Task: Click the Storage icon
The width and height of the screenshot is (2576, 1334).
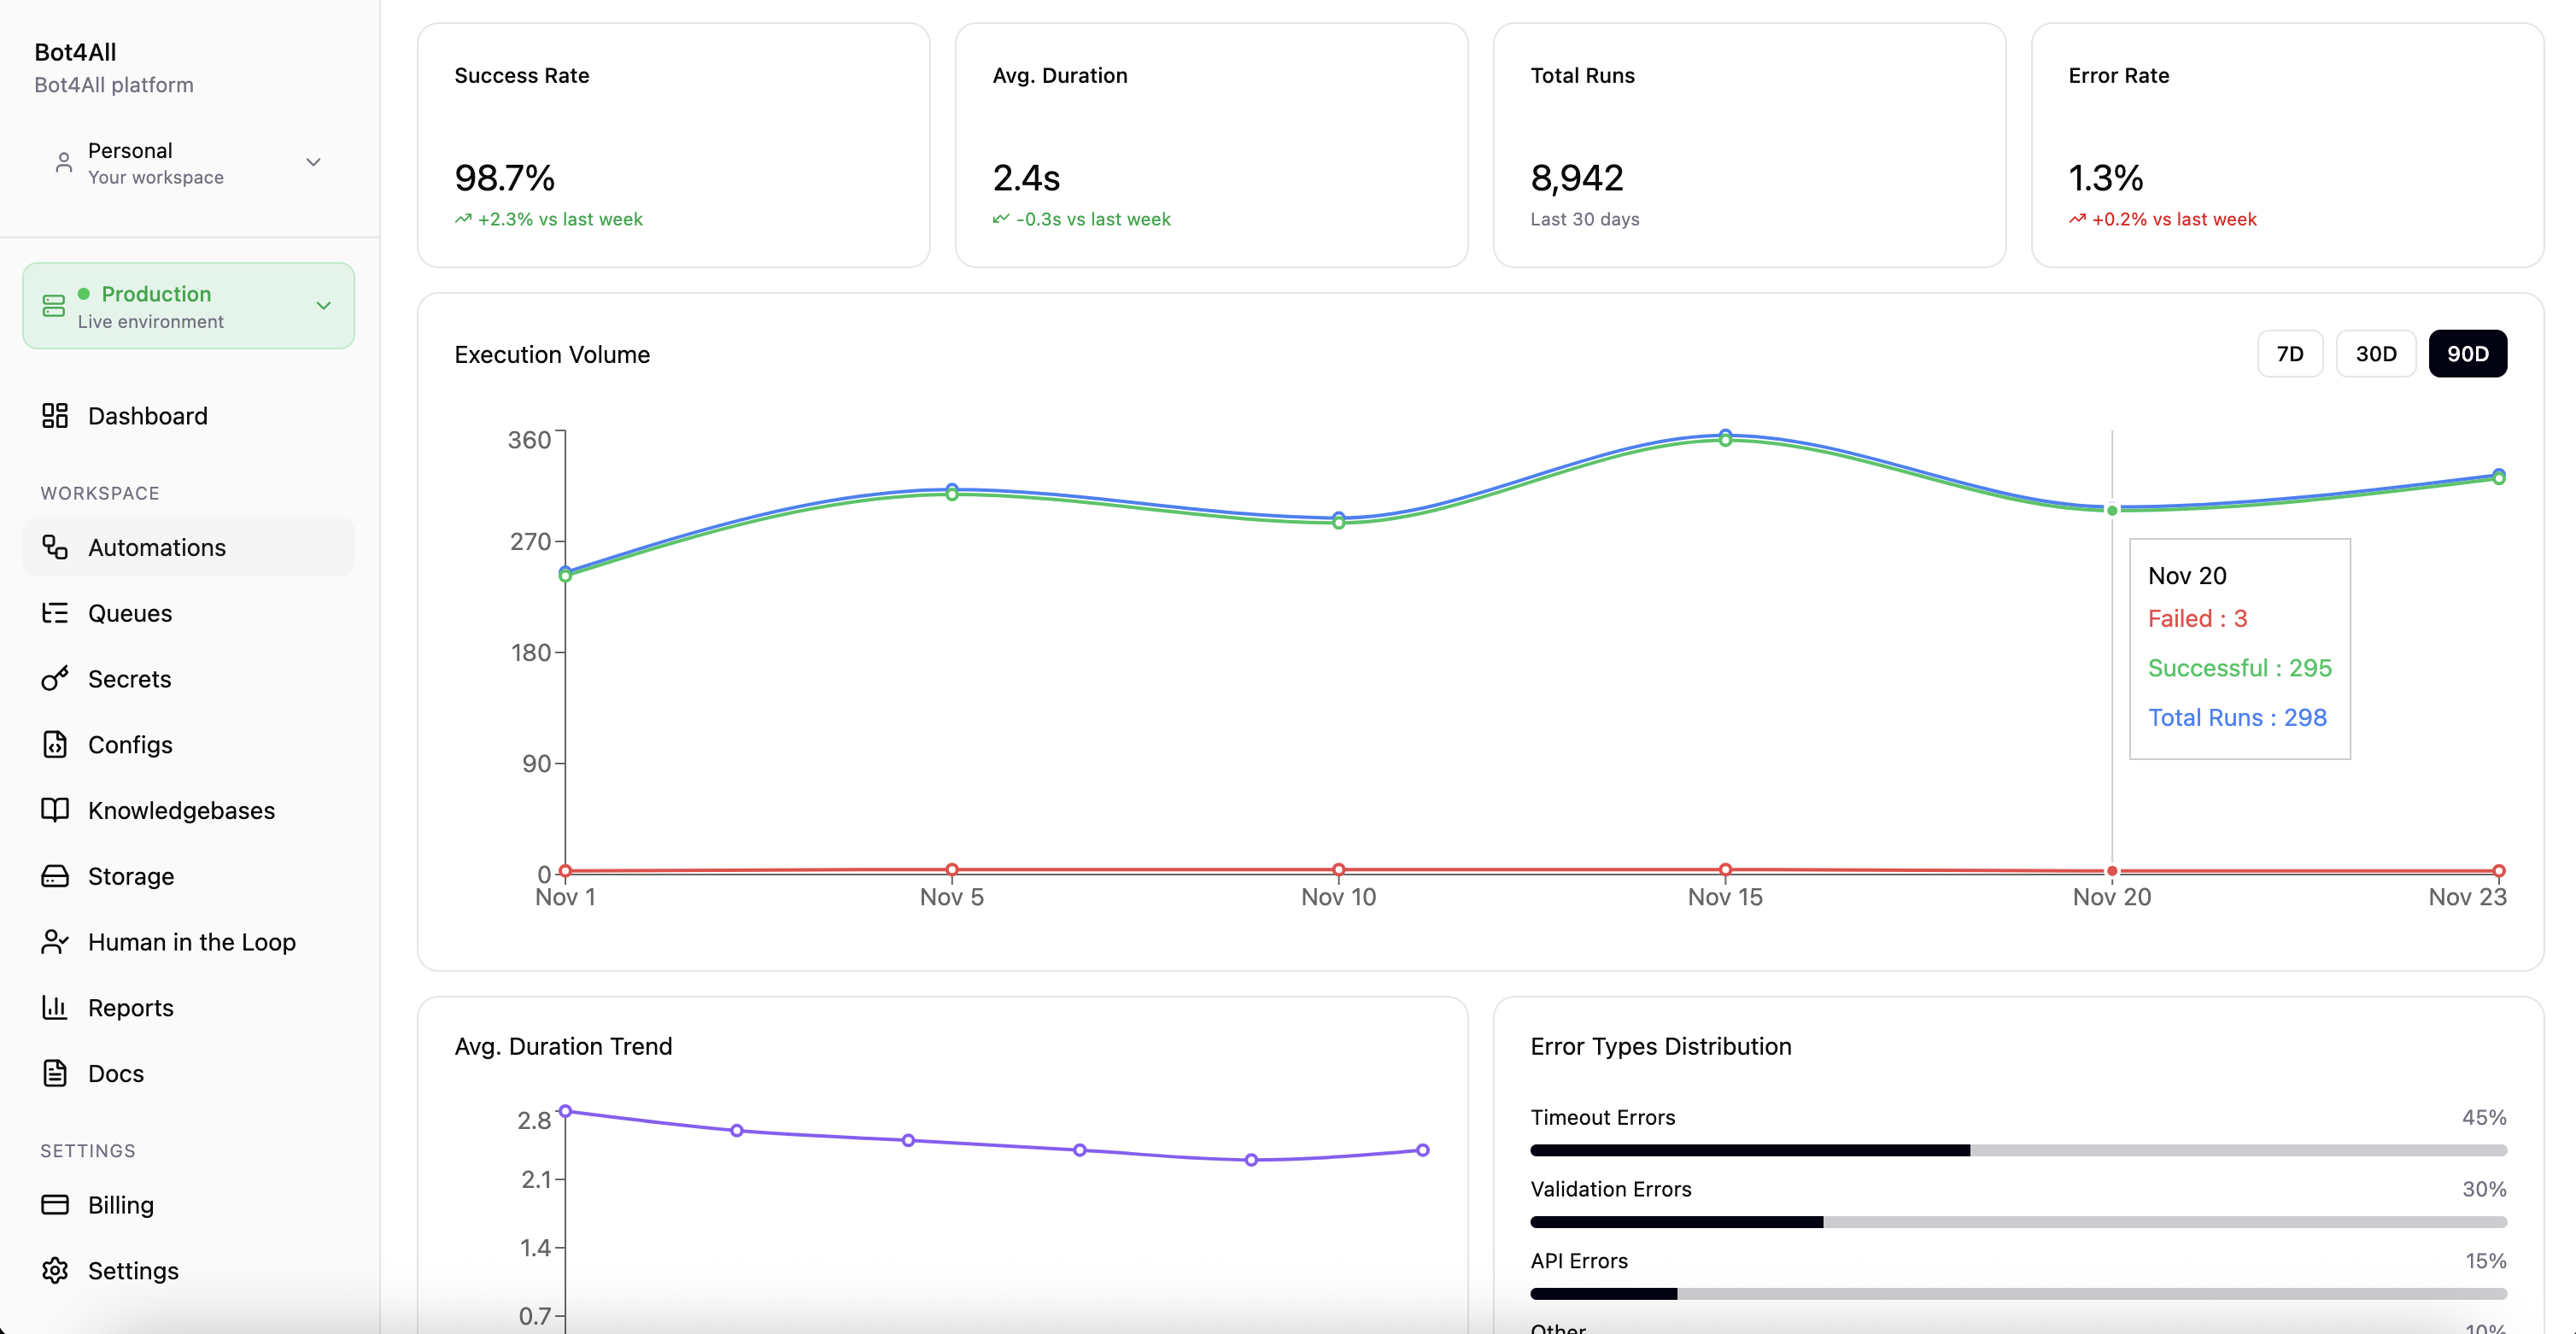Action: pyautogui.click(x=55, y=876)
